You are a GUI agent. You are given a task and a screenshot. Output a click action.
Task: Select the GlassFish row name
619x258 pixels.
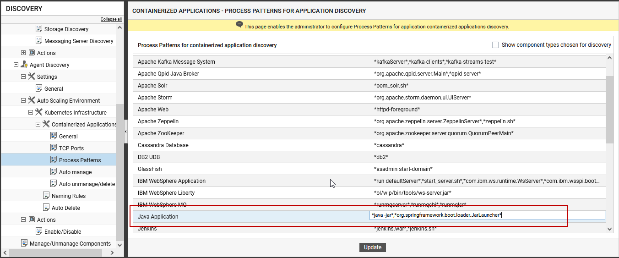150,169
